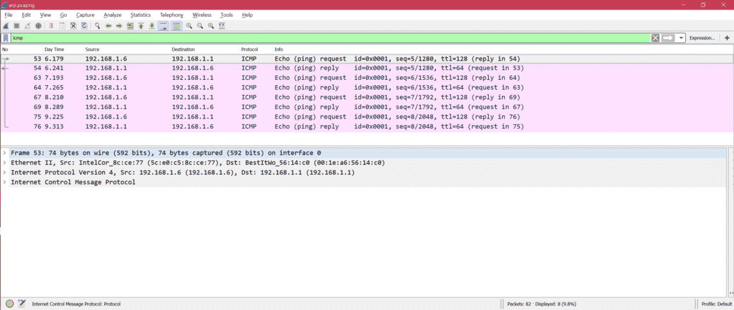Expand the Frame 53 details
The height and width of the screenshot is (310, 734).
click(x=5, y=153)
